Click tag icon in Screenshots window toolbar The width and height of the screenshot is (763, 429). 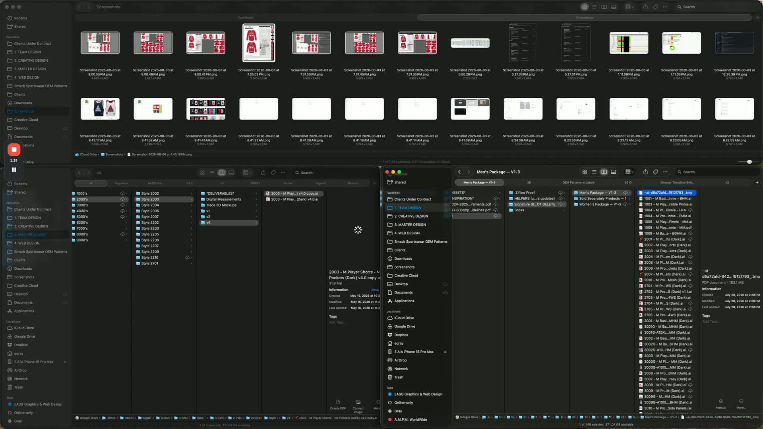pyautogui.click(x=655, y=7)
